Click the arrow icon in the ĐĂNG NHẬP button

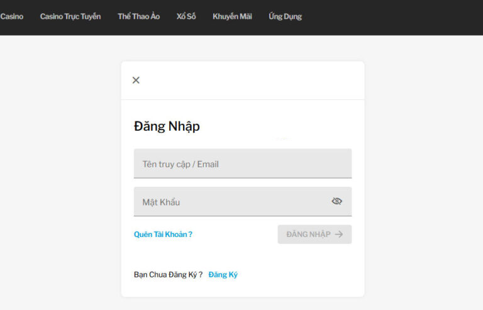(x=339, y=235)
